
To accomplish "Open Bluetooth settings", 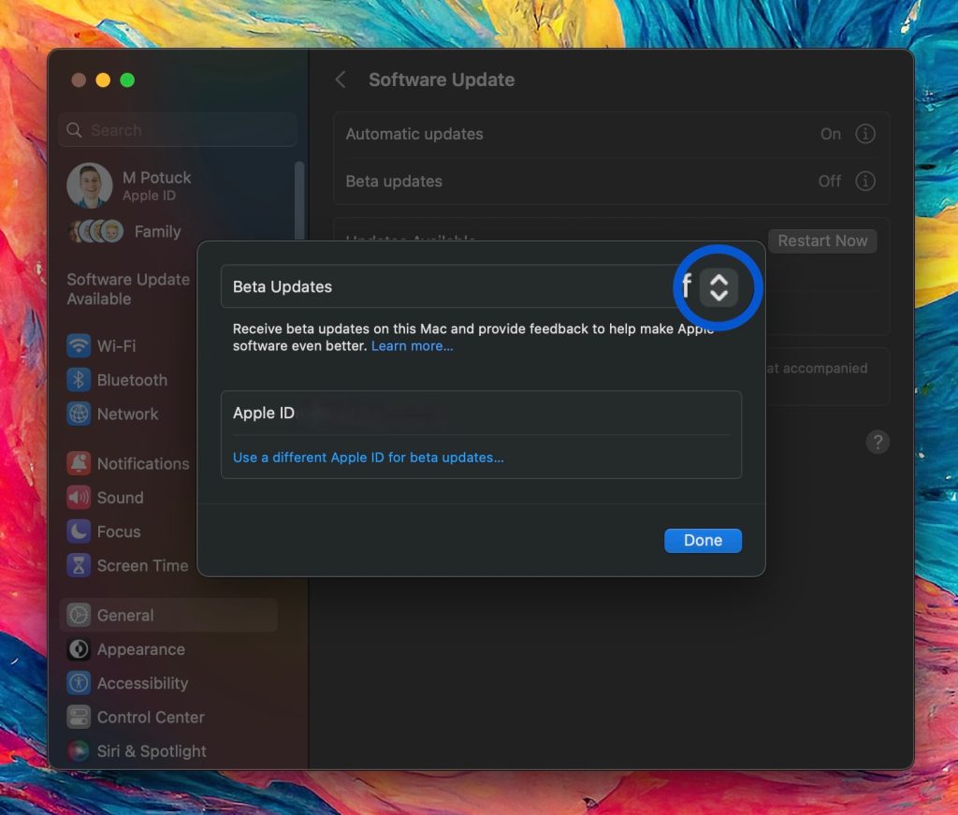I will (x=132, y=380).
